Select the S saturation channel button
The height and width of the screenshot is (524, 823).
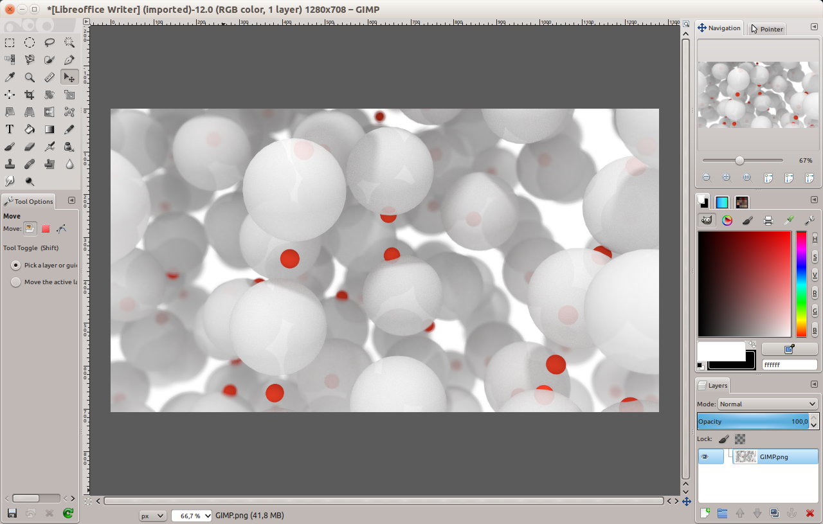tap(815, 257)
